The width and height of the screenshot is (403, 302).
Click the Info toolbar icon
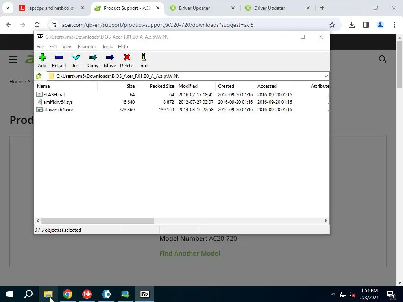click(x=143, y=61)
